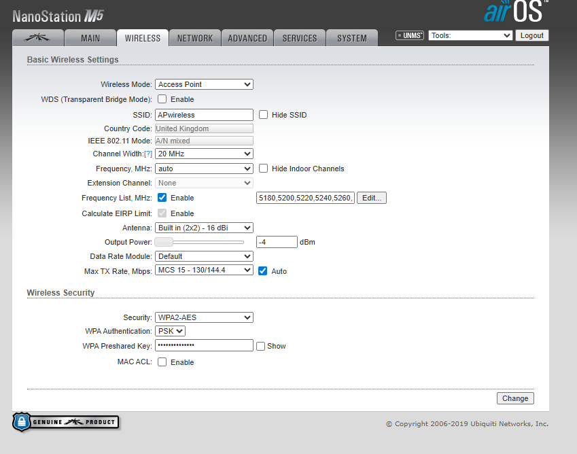The image size is (577, 454).
Task: Click the NanoStation M5 title
Action: (x=58, y=16)
